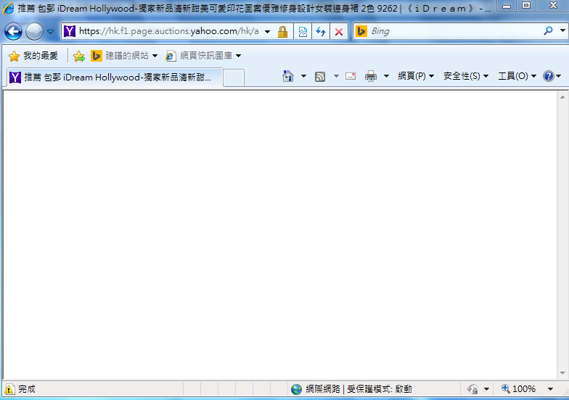Open the 工具(O) menu
Viewport: 569px width, 400px height.
[517, 76]
